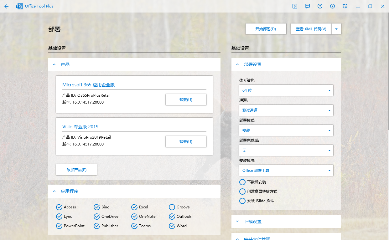Open the 体系结构 64 位 dropdown

(x=286, y=90)
